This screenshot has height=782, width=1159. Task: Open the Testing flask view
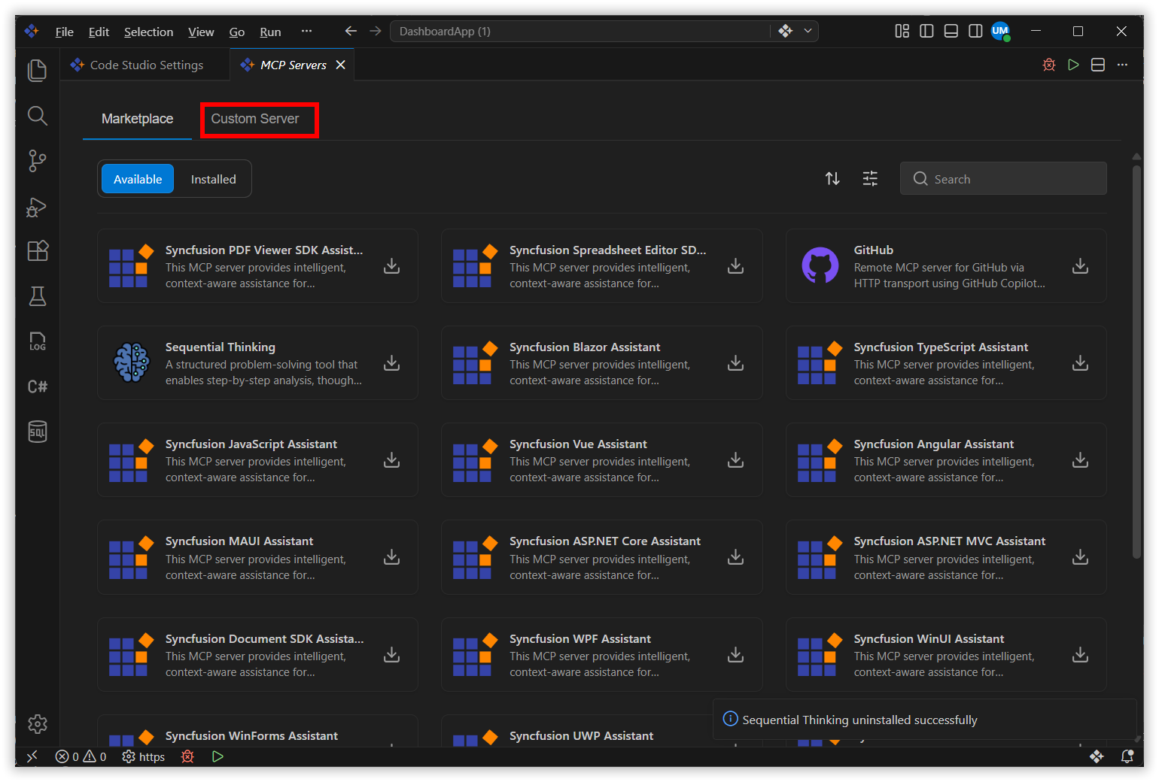[37, 296]
